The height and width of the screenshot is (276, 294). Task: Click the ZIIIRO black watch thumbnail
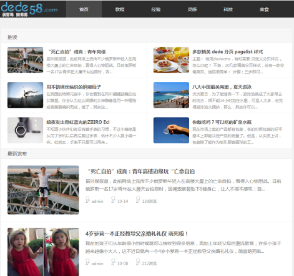[26, 130]
